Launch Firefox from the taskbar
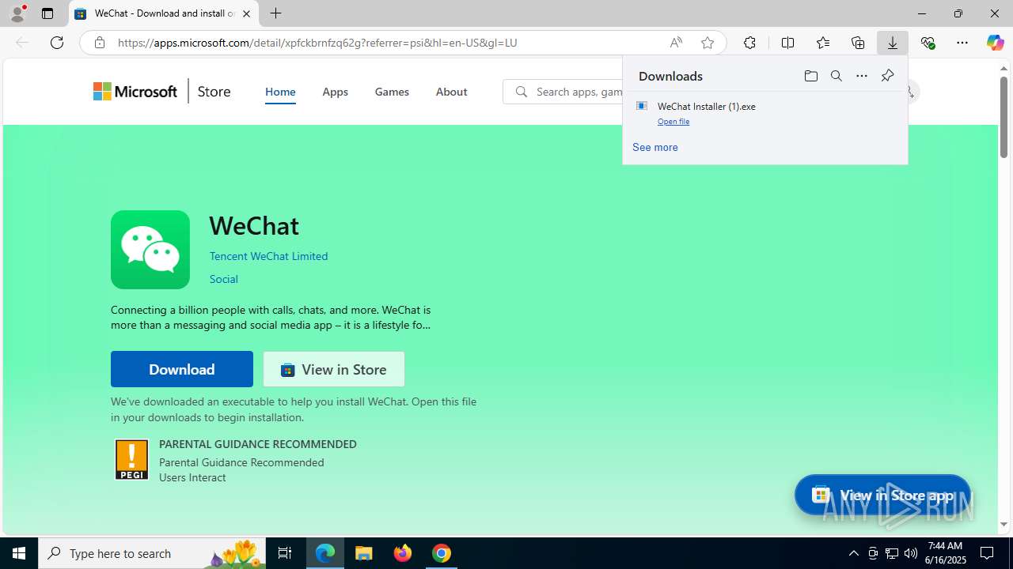Image resolution: width=1013 pixels, height=569 pixels. coord(403,553)
